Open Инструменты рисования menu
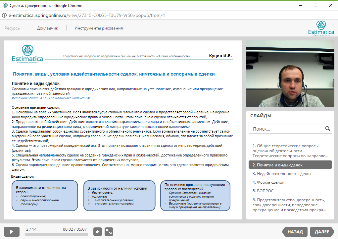 click(99, 28)
